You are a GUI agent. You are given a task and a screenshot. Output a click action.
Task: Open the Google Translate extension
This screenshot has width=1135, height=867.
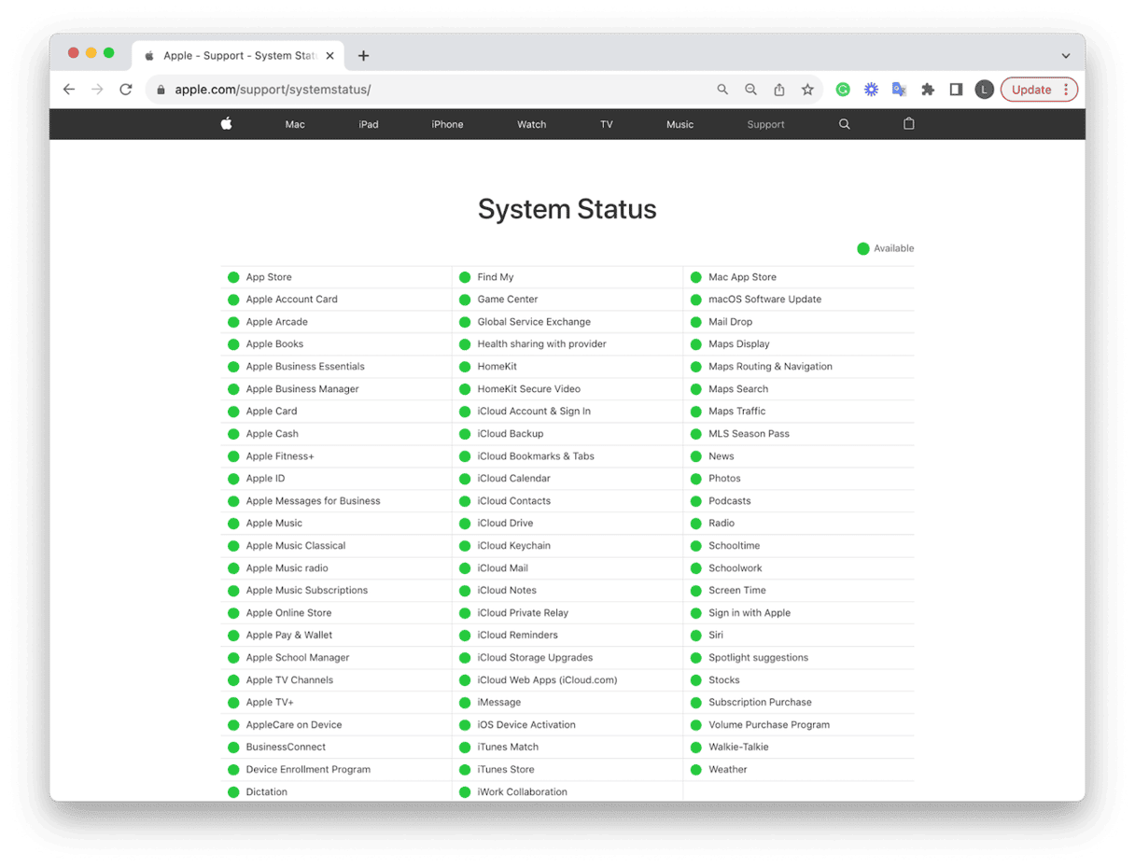tap(899, 89)
